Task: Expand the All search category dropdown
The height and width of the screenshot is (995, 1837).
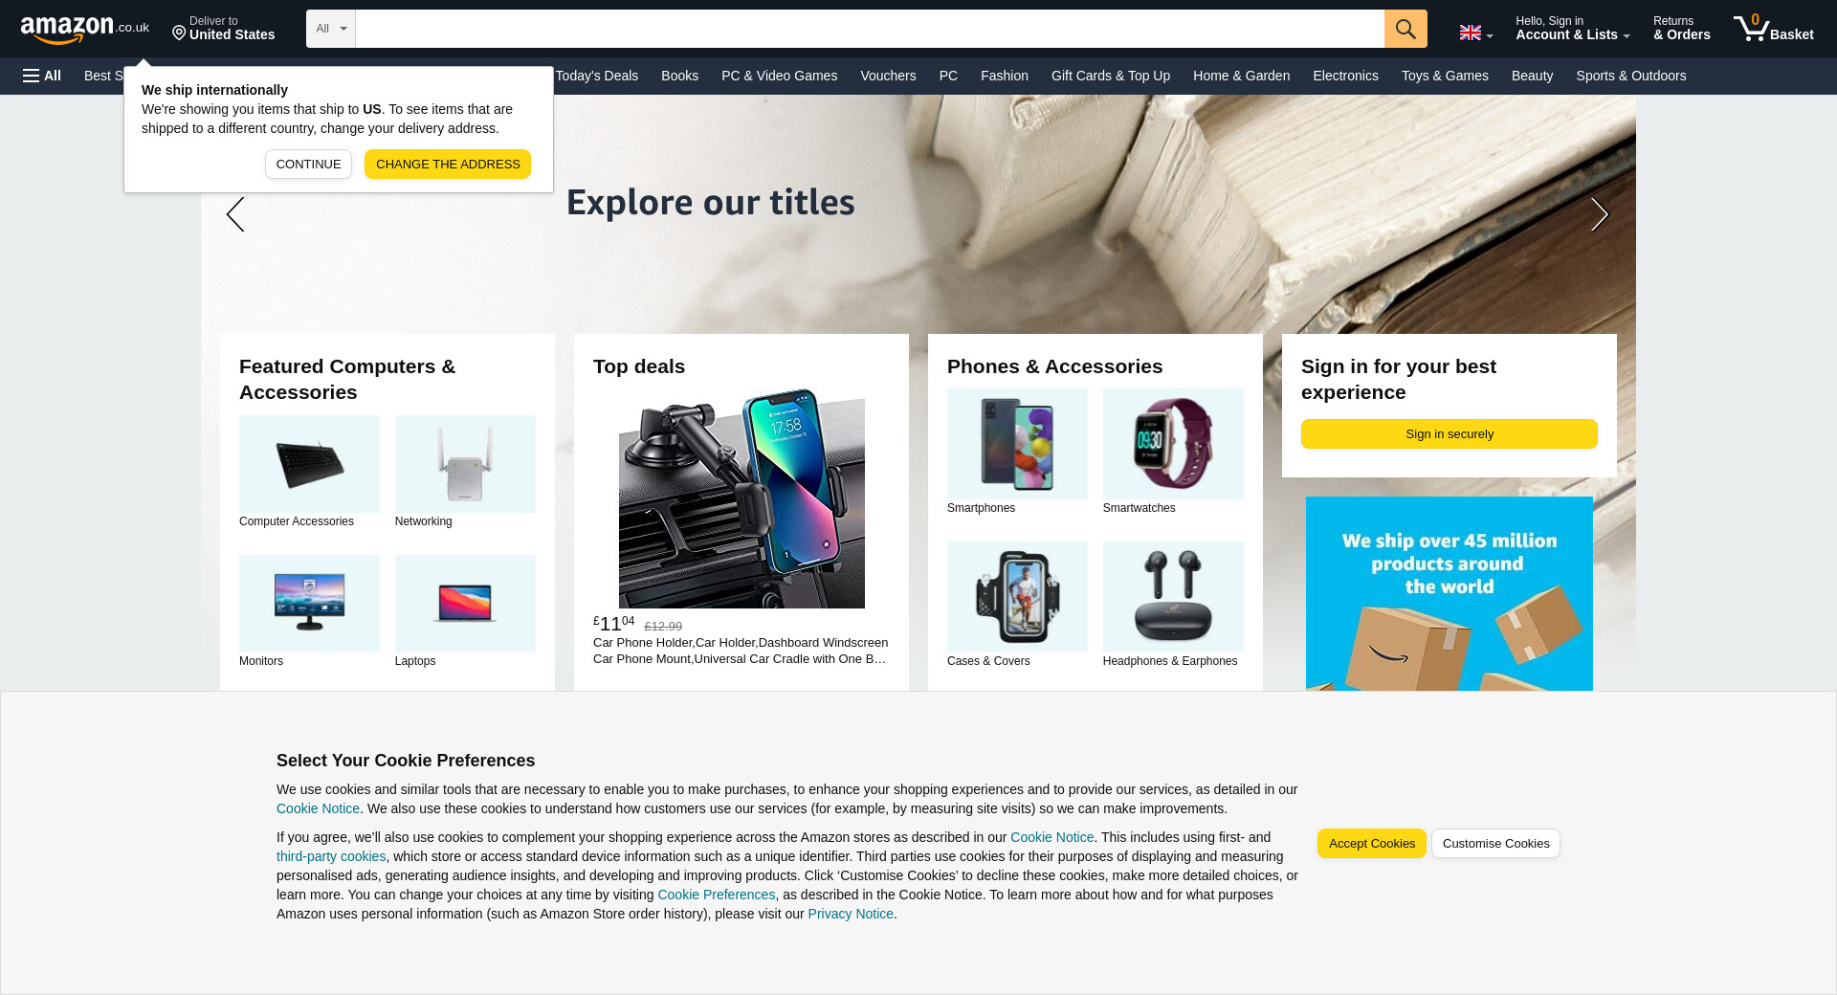Action: (331, 29)
